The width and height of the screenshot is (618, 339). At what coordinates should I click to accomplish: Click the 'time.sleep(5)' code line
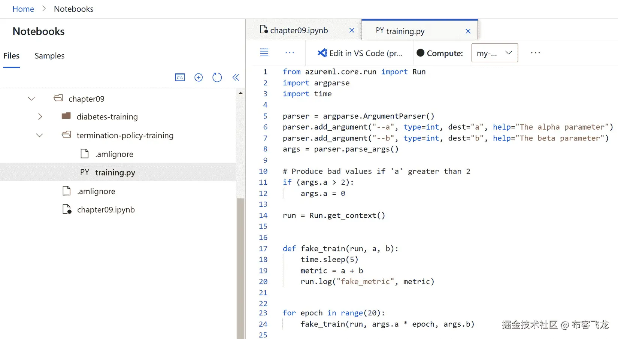[329, 260]
